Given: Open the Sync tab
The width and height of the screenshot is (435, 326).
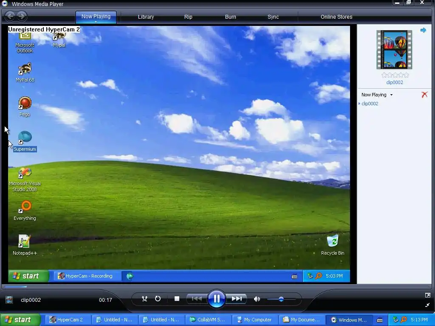Looking at the screenshot, I should click(x=273, y=17).
